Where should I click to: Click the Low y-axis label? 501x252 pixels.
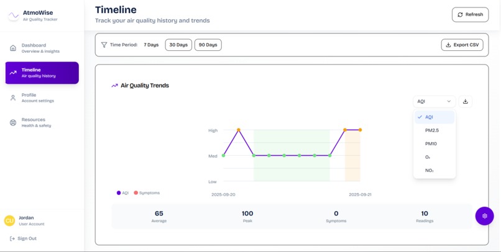coord(213,182)
